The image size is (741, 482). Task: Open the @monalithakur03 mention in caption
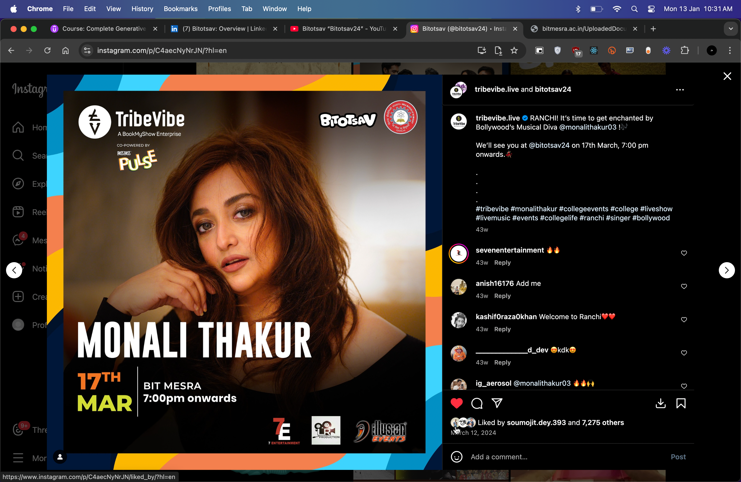coord(588,127)
